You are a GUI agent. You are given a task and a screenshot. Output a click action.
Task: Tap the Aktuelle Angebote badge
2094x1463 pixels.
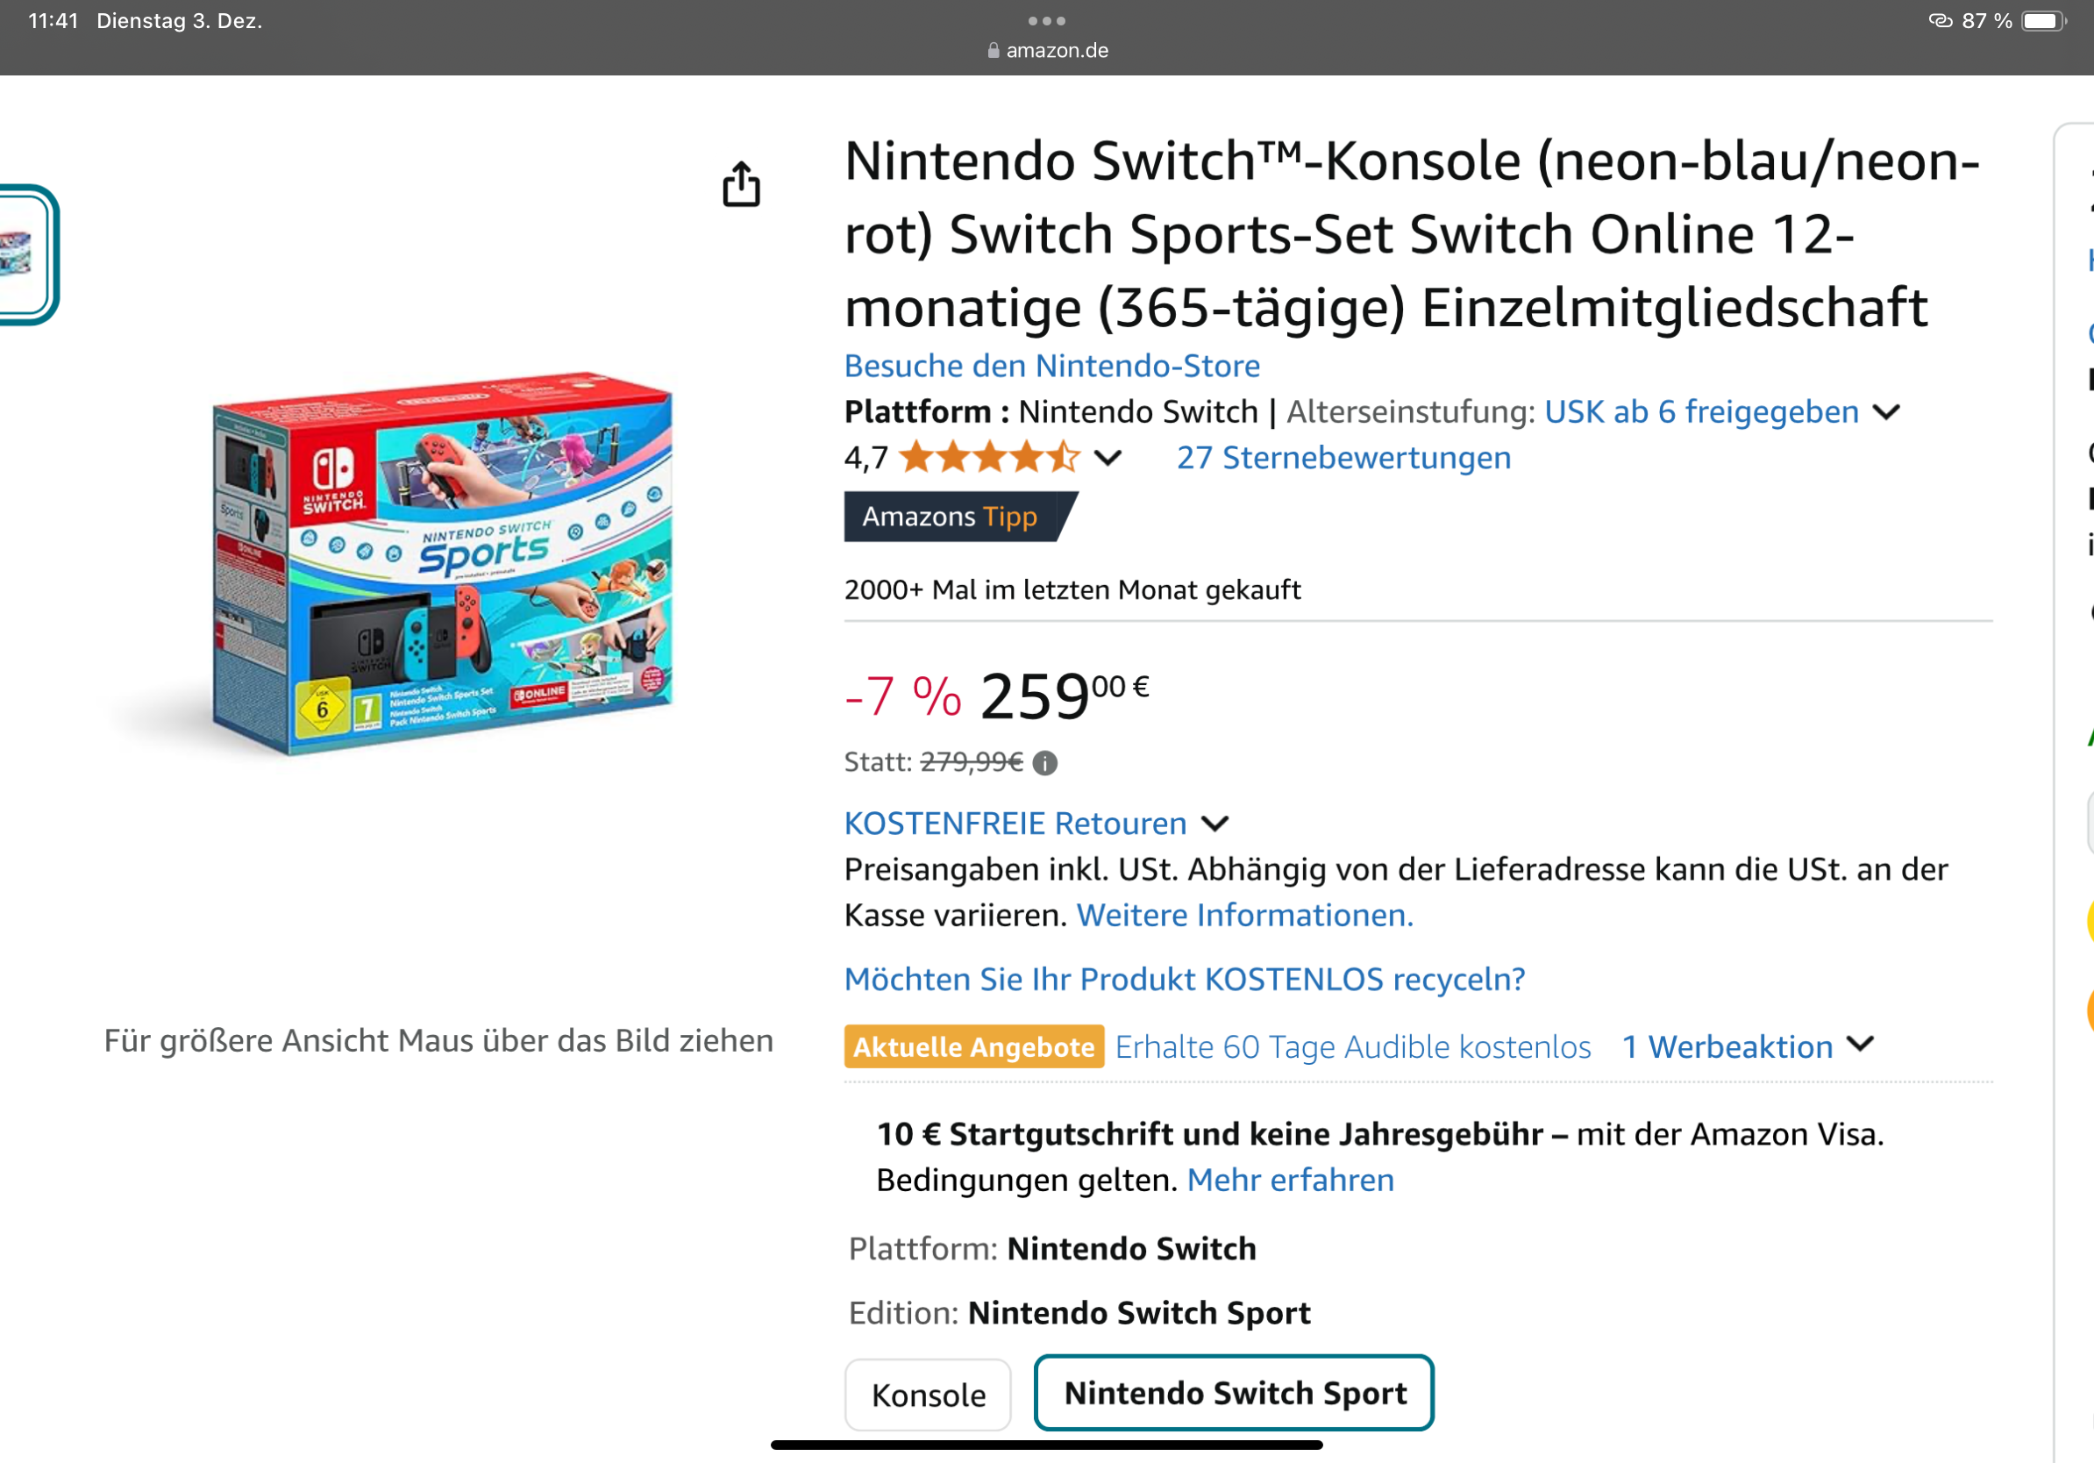pos(972,1046)
